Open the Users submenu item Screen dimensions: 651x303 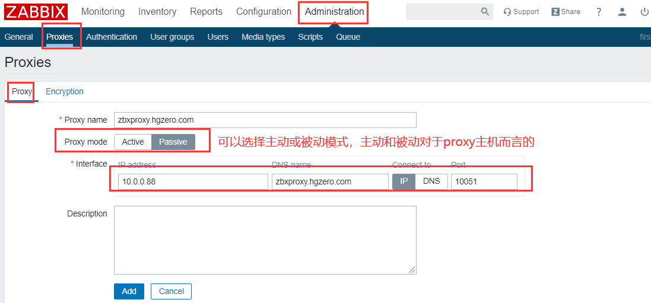pos(218,37)
